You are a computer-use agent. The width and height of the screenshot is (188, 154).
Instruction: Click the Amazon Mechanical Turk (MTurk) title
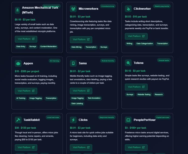40,10
